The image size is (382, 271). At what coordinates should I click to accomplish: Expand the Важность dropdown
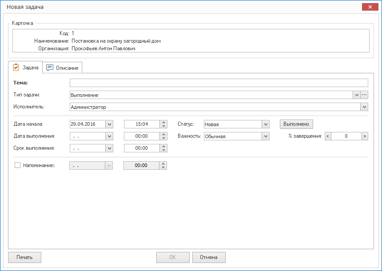coord(266,136)
